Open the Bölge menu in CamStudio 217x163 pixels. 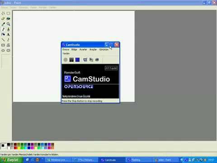74,49
